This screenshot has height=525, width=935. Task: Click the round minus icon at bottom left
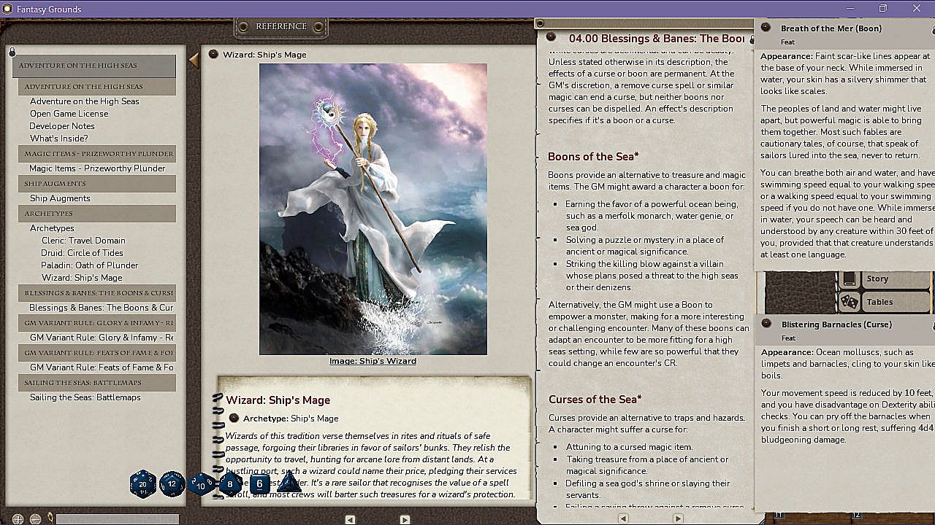[35, 519]
